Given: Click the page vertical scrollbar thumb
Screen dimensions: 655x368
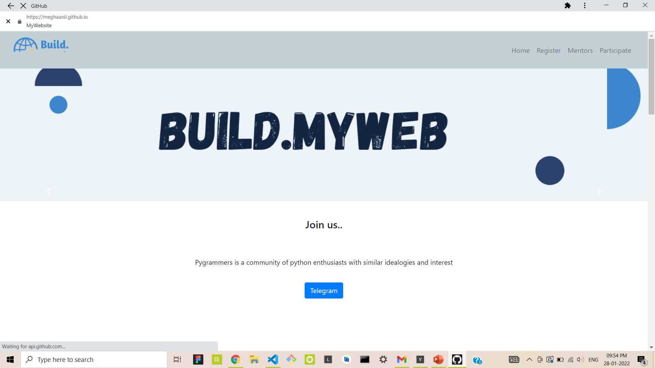Looking at the screenshot, I should [x=651, y=77].
